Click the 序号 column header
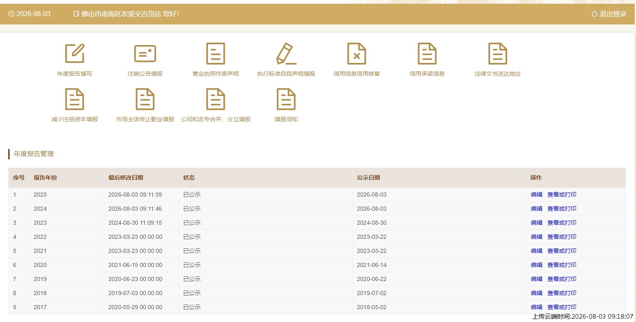 19,178
